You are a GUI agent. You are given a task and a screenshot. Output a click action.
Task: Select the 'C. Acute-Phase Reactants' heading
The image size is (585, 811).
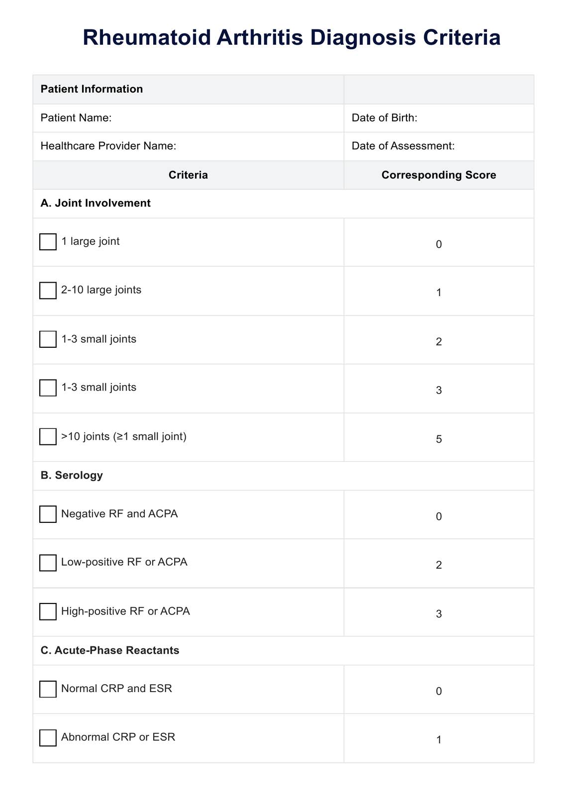[x=110, y=650]
